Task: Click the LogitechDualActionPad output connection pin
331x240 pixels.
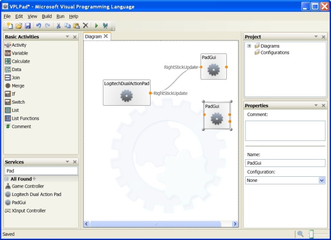Action: (x=150, y=93)
